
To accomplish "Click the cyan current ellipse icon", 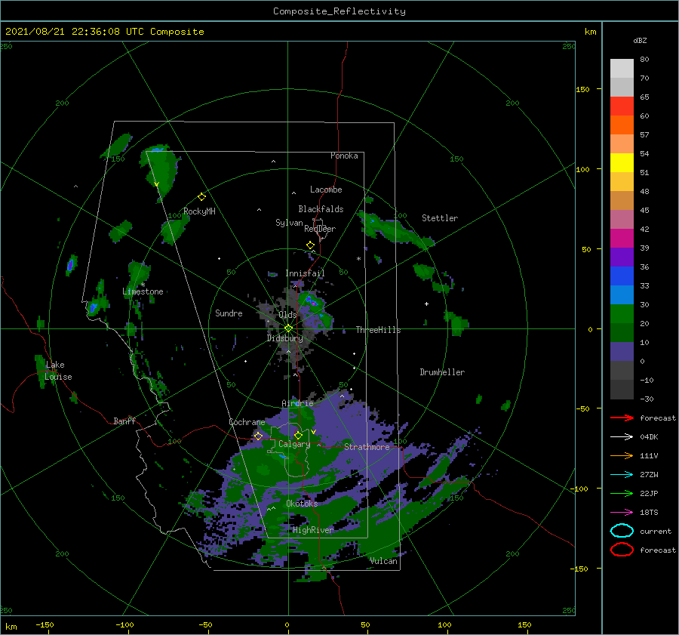I will (x=622, y=531).
